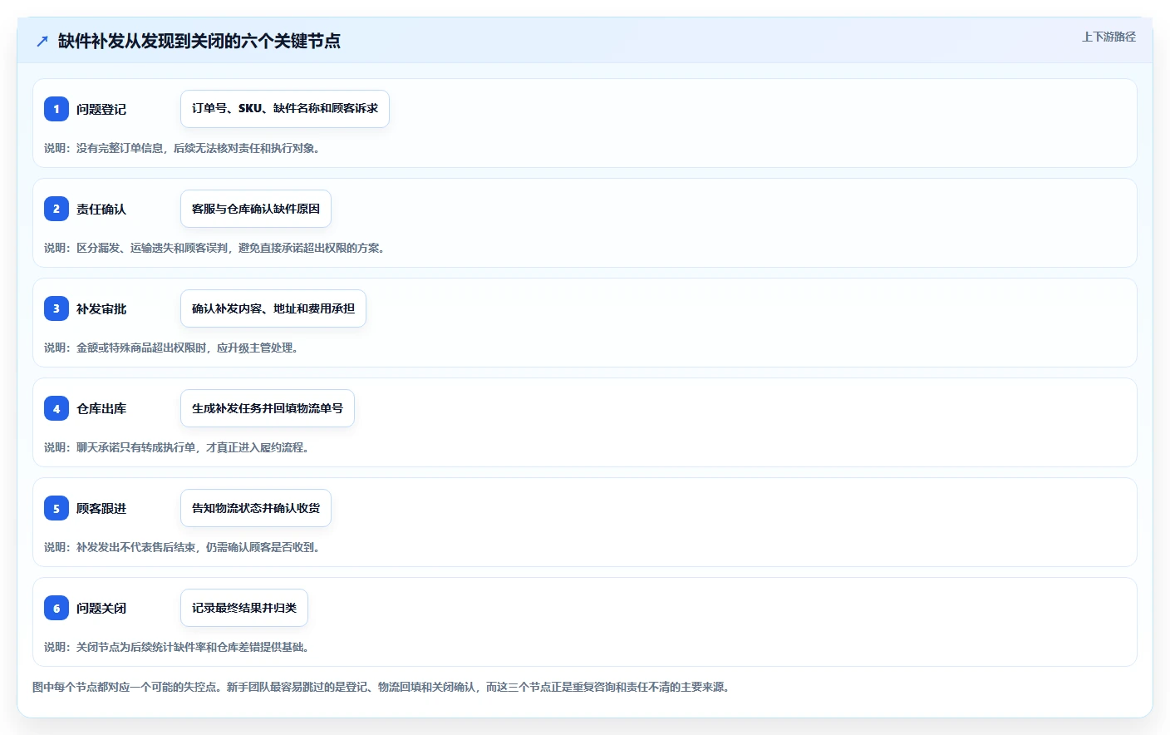The width and height of the screenshot is (1170, 735).
Task: Click note about 关闭节点为后续统计缺件率
Action: [x=179, y=647]
